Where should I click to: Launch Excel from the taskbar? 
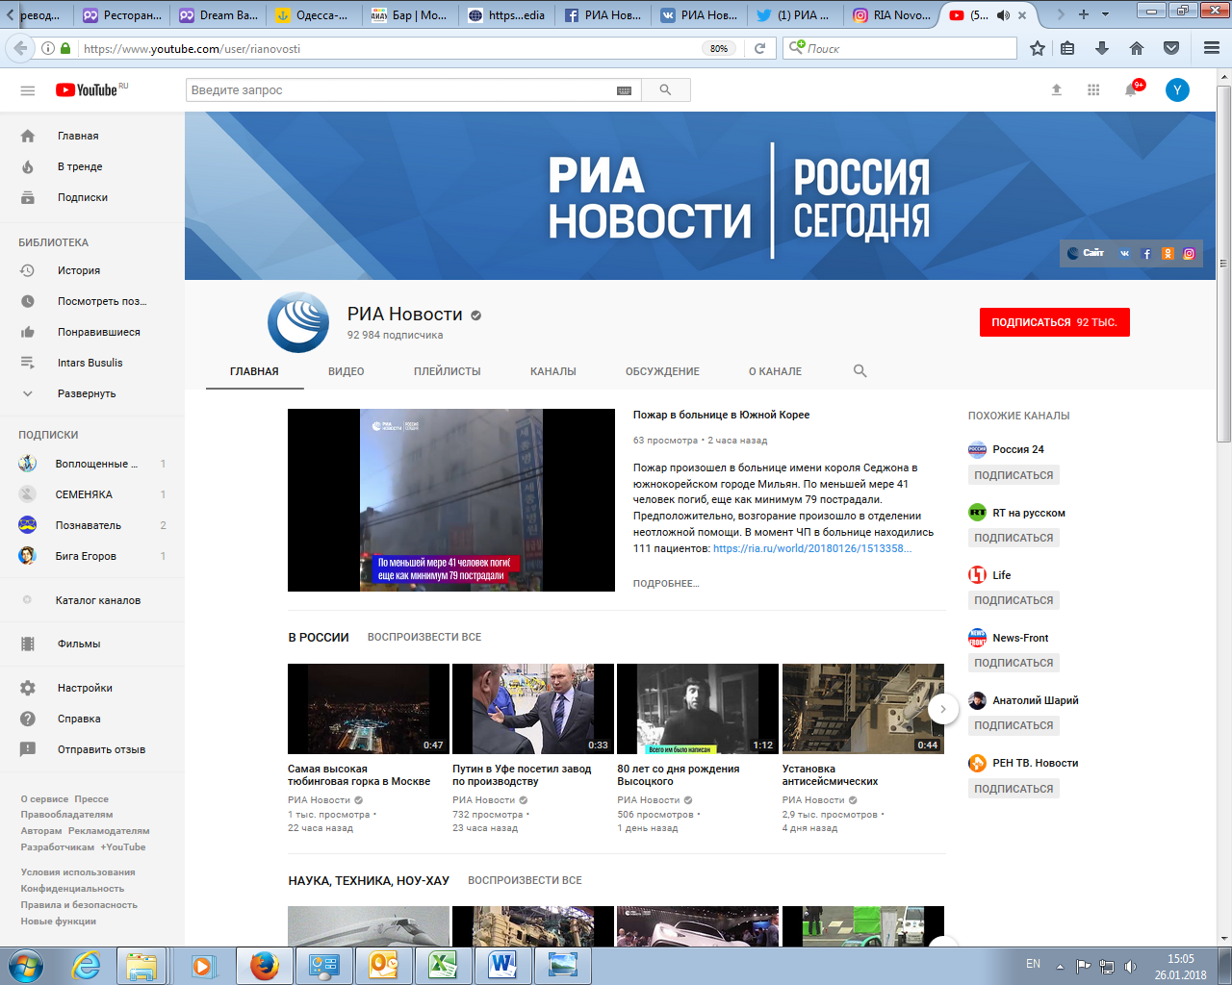point(443,965)
